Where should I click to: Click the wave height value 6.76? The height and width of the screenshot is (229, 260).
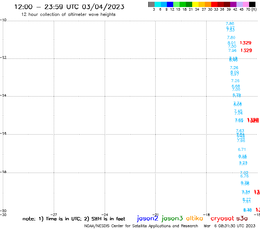coord(245,176)
